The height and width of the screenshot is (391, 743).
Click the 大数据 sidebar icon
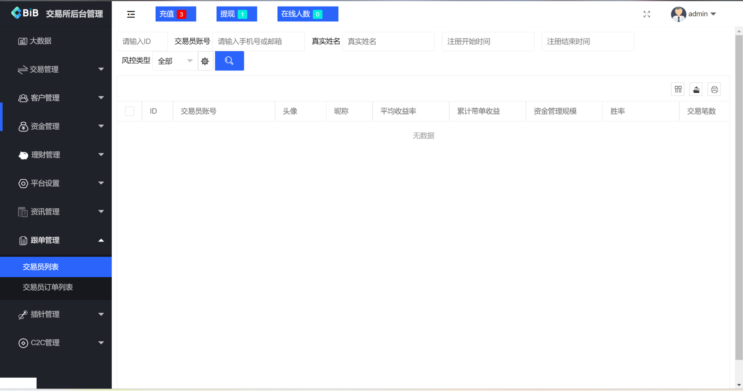coord(22,41)
